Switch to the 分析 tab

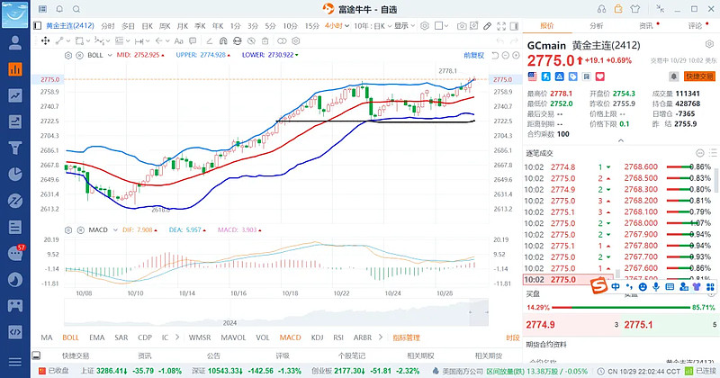(x=596, y=26)
